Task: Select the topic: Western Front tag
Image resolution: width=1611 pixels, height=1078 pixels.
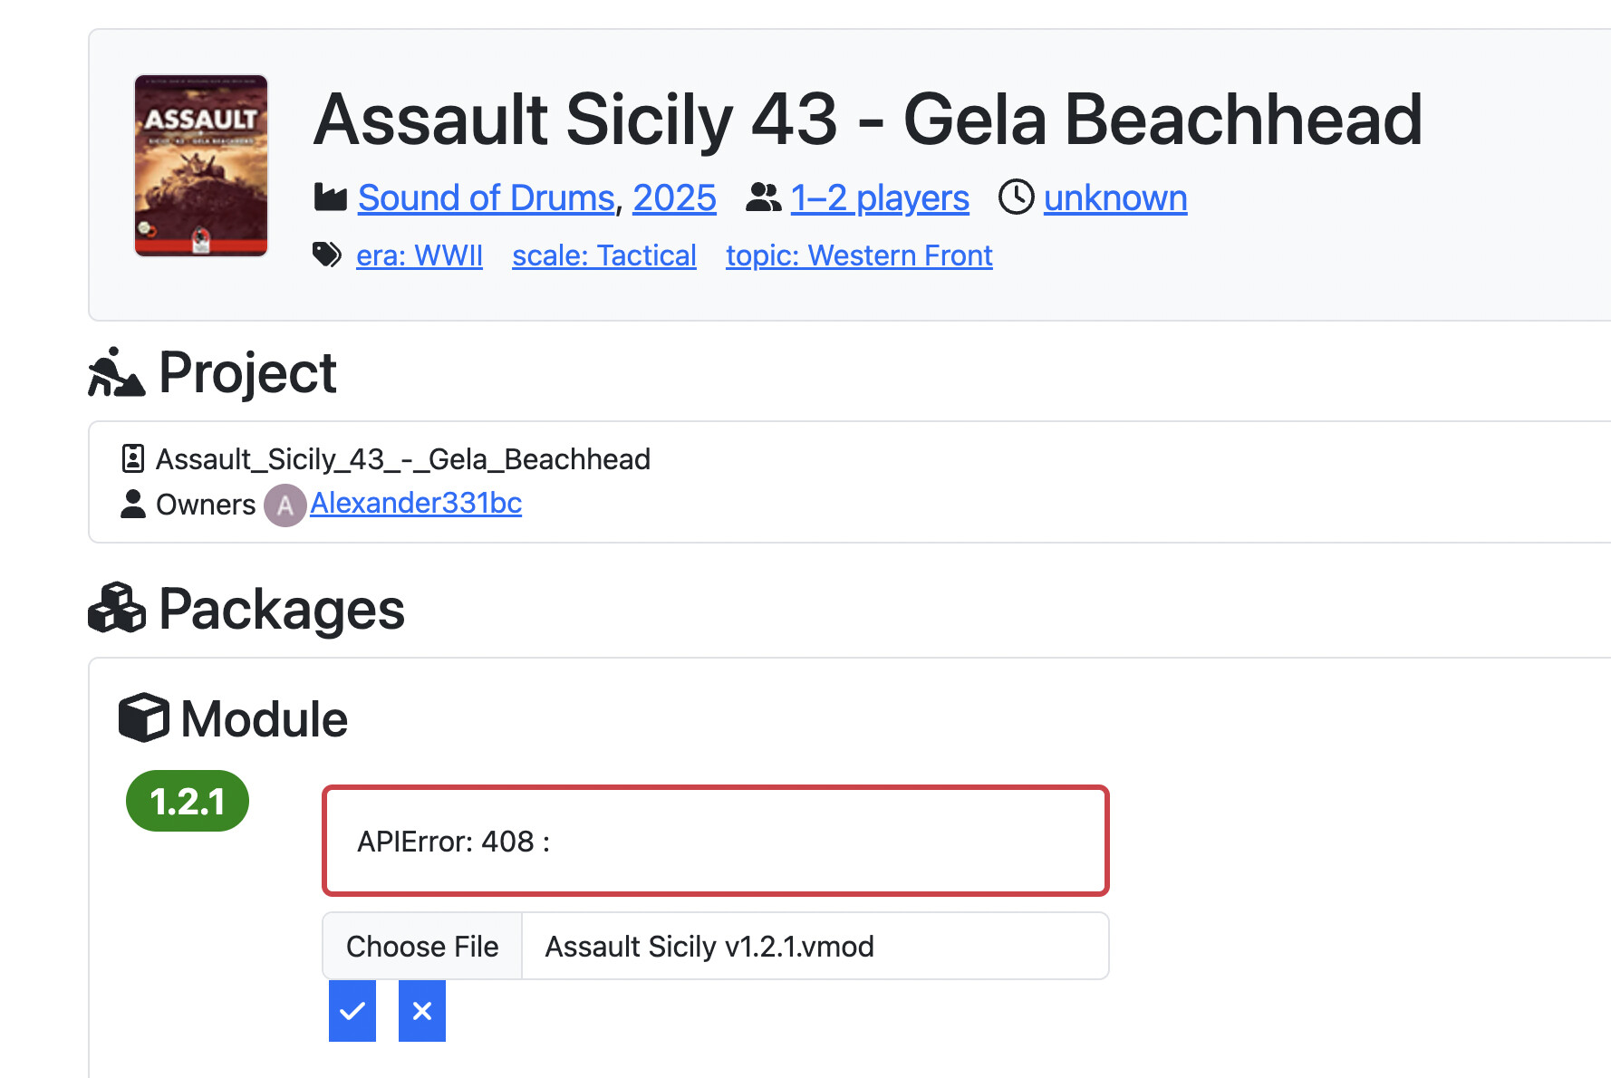Action: 859,255
